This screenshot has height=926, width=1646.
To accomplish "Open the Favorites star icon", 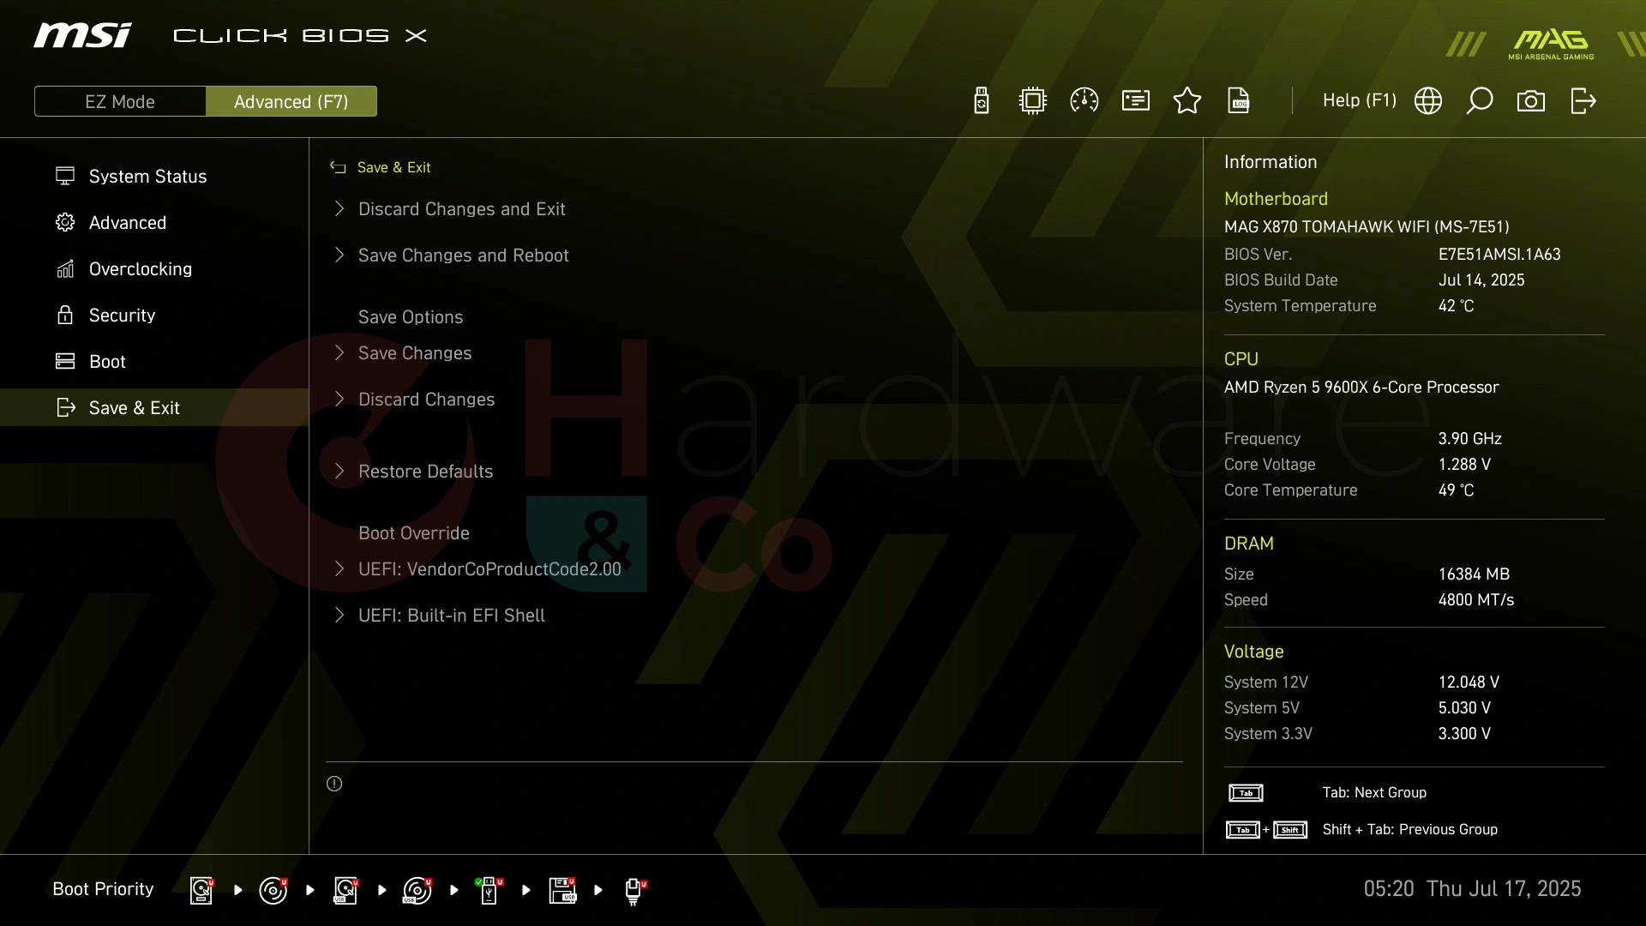I will pyautogui.click(x=1187, y=101).
